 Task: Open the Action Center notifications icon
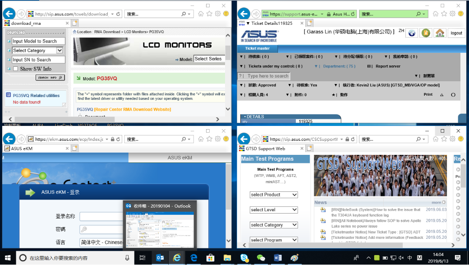point(458,257)
